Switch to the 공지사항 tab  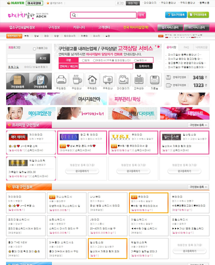tap(171, 47)
